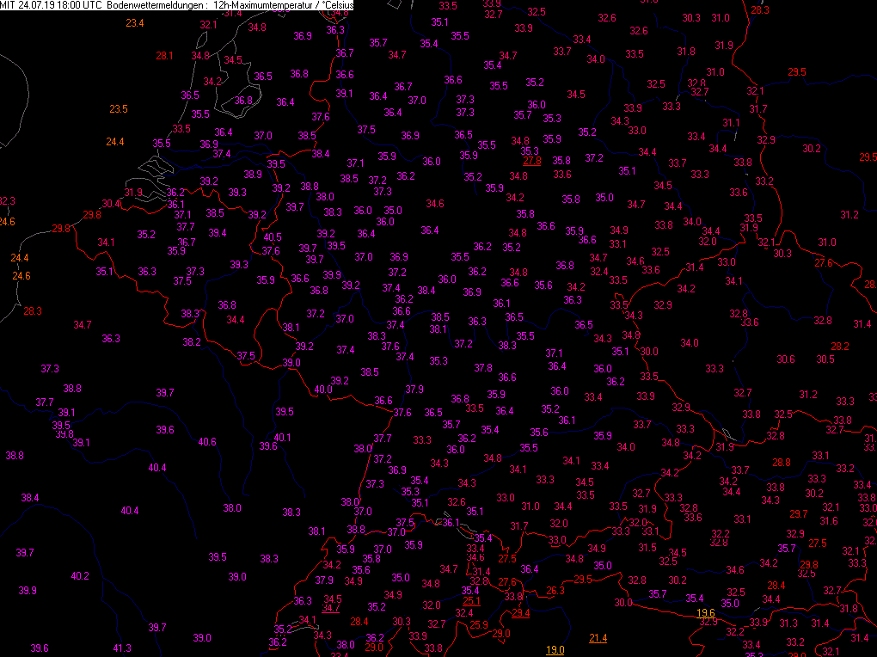This screenshot has height=657, width=877.
Task: Click the 40.1 temperature value
Action: [283, 438]
